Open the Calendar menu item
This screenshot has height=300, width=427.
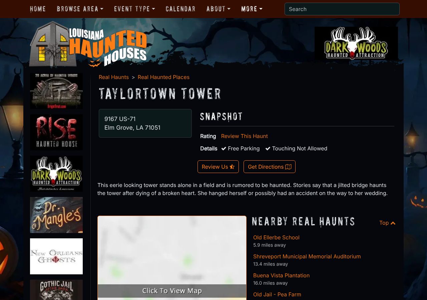coord(180,9)
